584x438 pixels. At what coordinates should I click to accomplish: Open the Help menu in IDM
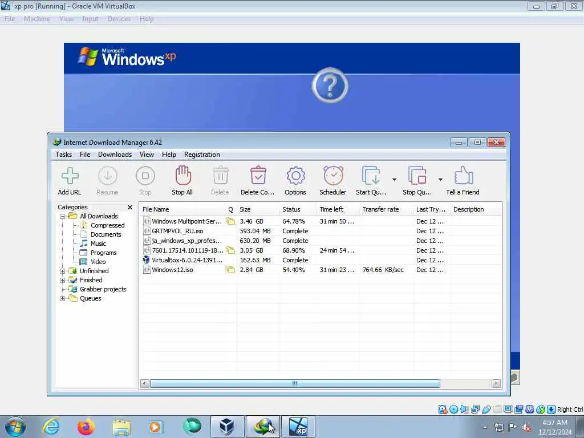[x=169, y=155]
